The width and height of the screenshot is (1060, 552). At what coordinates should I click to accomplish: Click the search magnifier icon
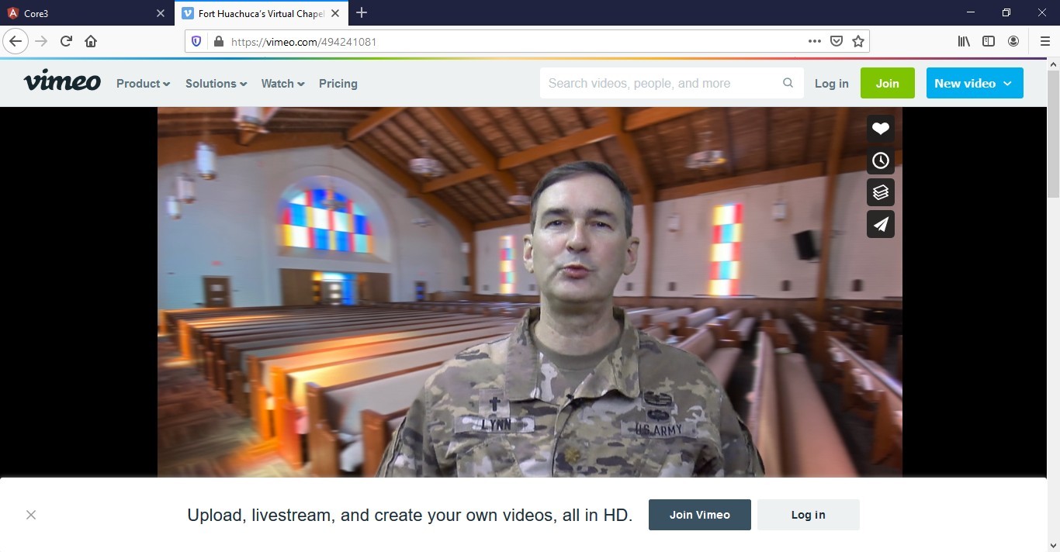tap(788, 83)
